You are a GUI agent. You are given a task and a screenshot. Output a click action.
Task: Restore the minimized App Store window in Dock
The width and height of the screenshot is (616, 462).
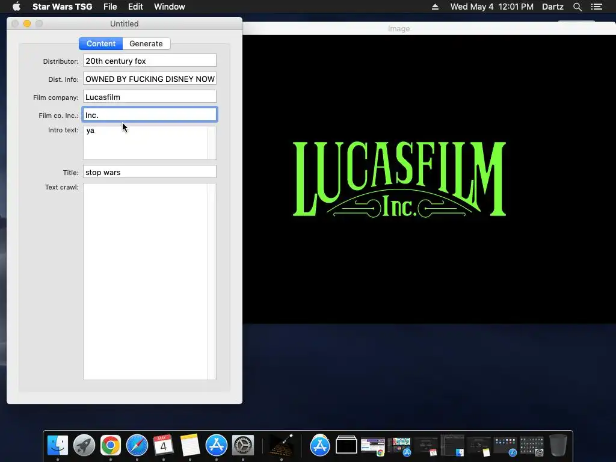[x=399, y=447]
